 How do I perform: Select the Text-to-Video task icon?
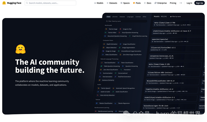(x=106, y=33)
